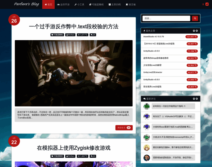212x167 pixels.
Task: Click the 1,277 ℃ views tag
Action: (x=83, y=35)
